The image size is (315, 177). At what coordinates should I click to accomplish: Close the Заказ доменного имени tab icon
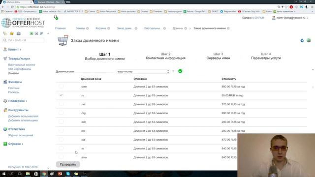click(x=228, y=29)
